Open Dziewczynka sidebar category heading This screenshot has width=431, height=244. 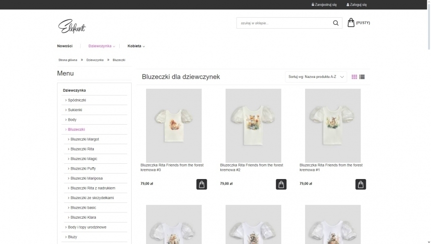(x=74, y=90)
